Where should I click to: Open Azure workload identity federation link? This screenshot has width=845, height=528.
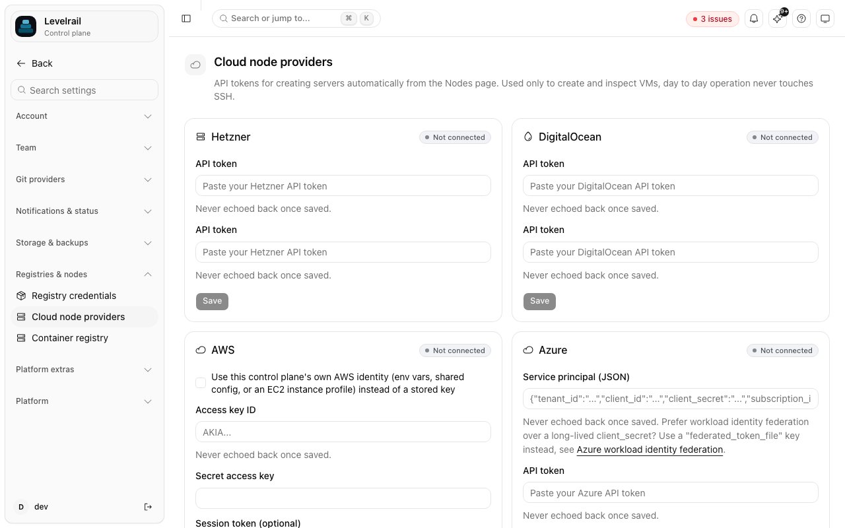click(x=650, y=449)
